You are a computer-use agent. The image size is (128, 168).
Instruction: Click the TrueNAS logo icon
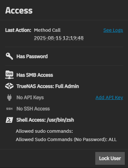point(9,86)
